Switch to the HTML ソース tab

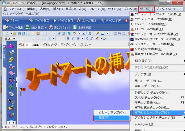coord(50,44)
